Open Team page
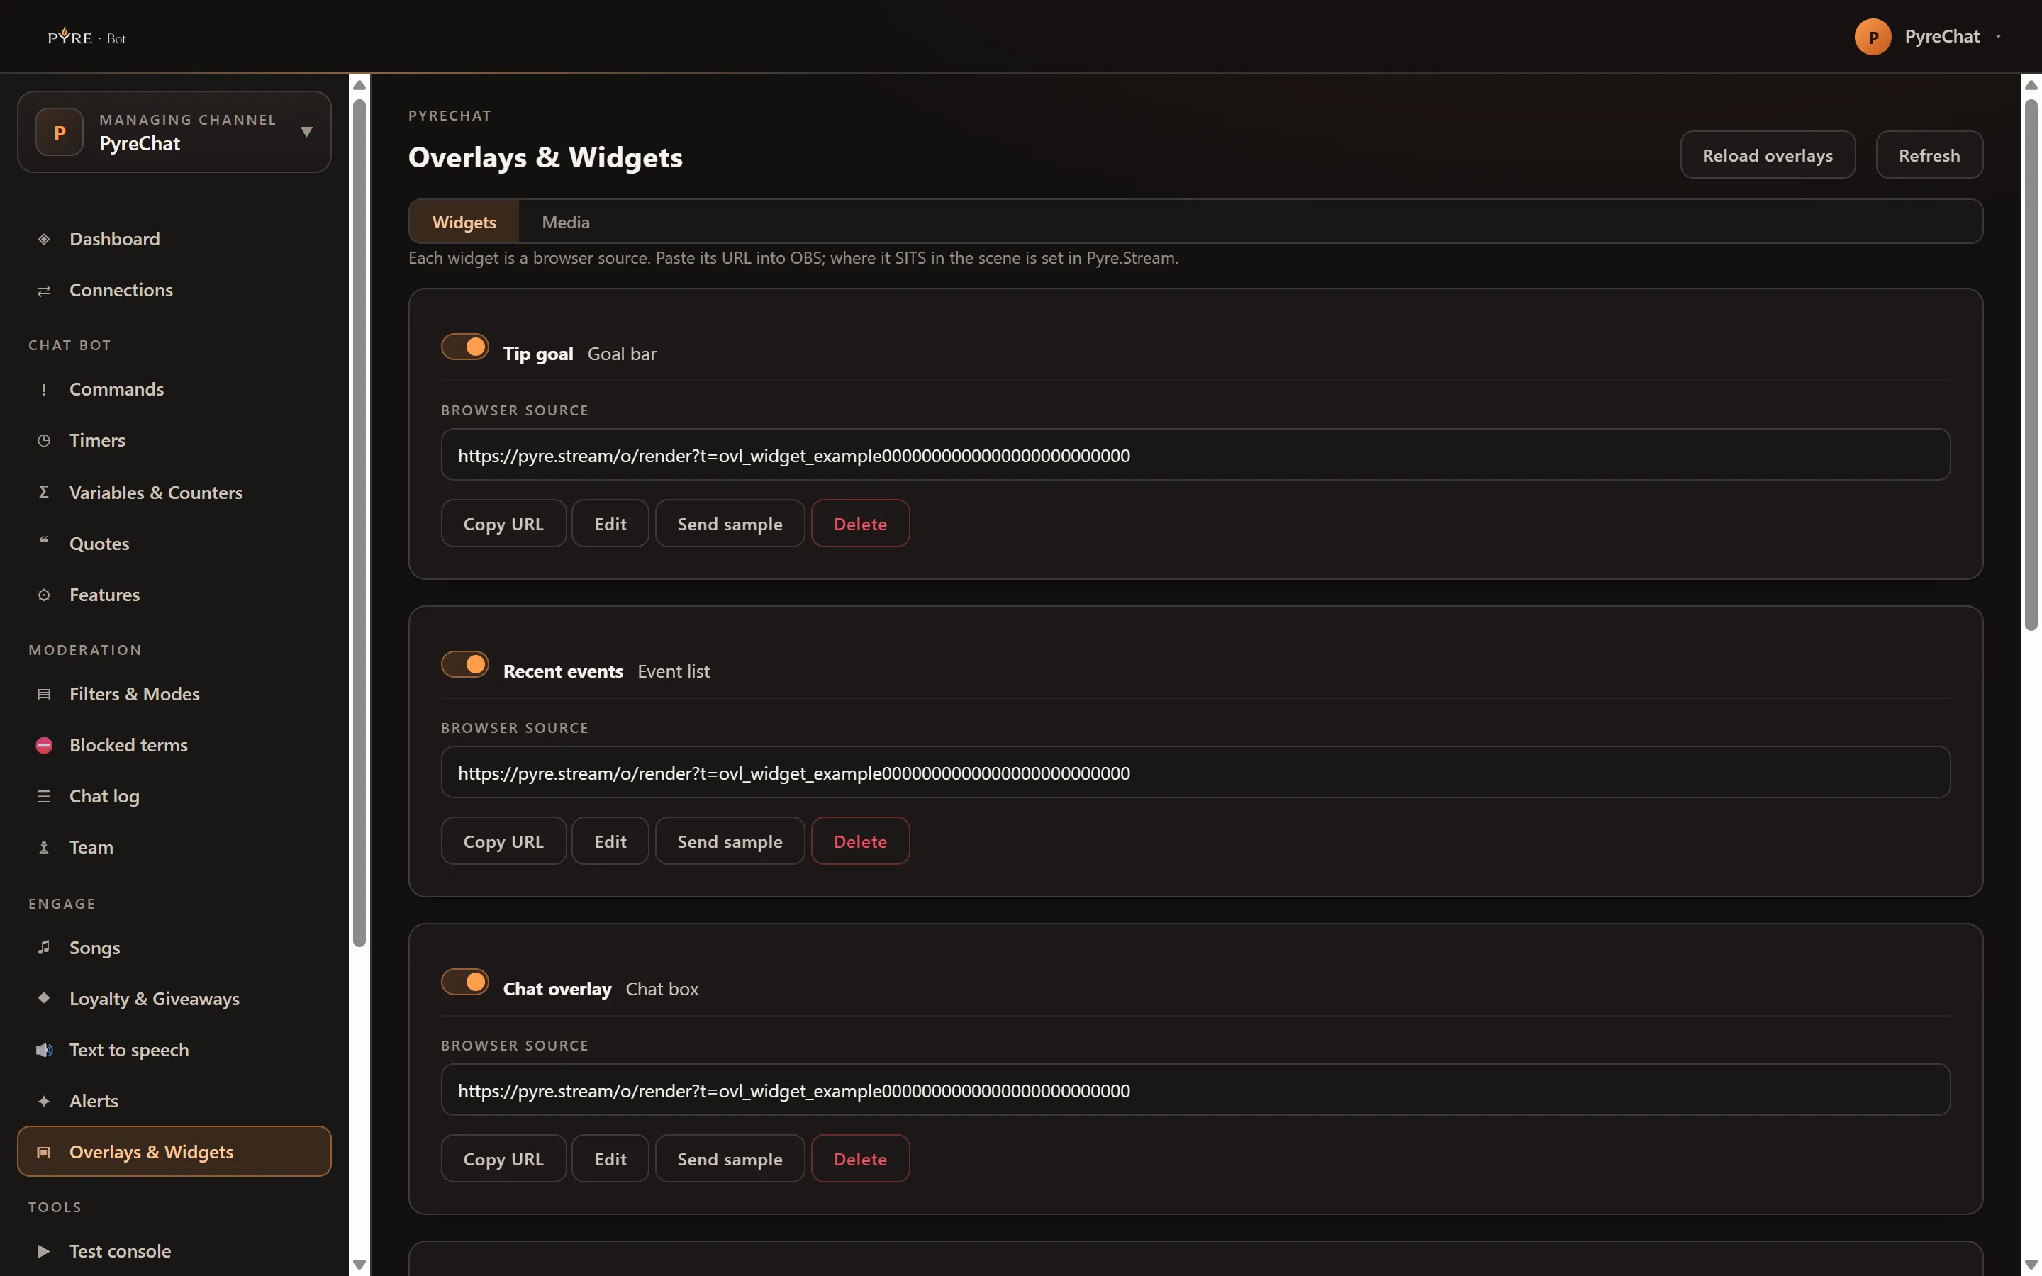The height and width of the screenshot is (1276, 2042). 174,847
